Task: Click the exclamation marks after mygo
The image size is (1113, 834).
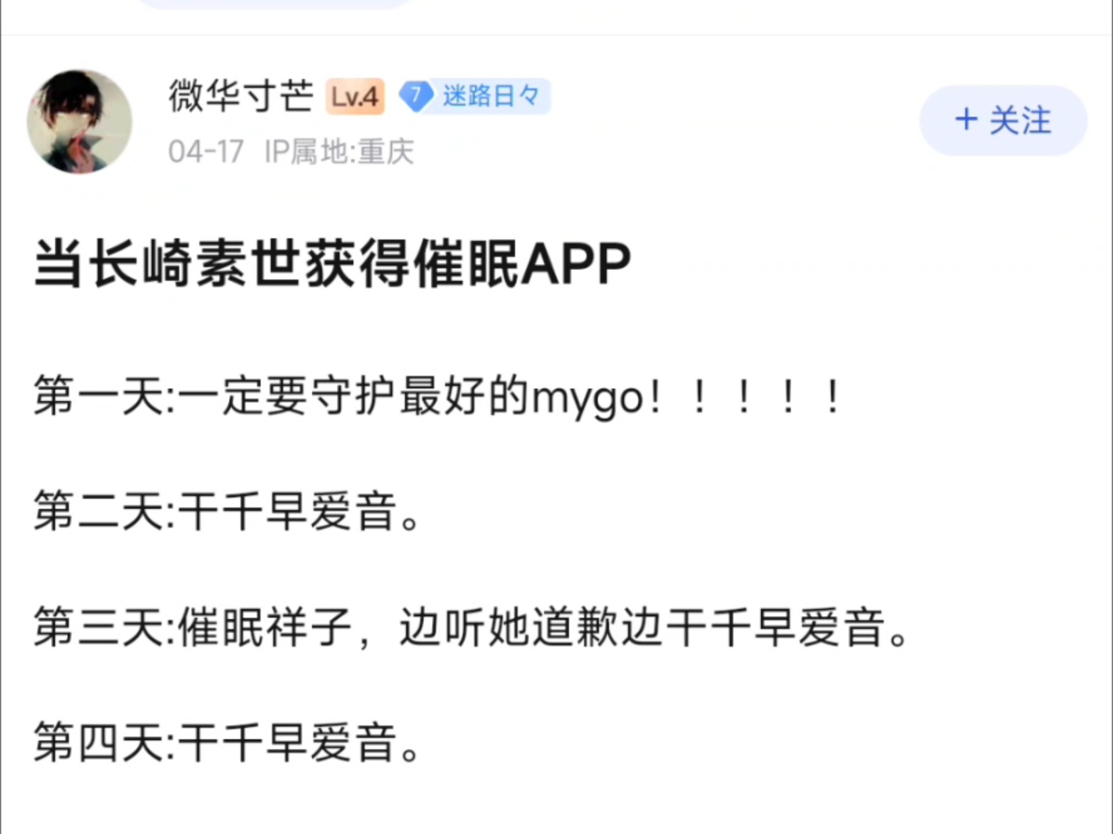Action: pyautogui.click(x=744, y=397)
